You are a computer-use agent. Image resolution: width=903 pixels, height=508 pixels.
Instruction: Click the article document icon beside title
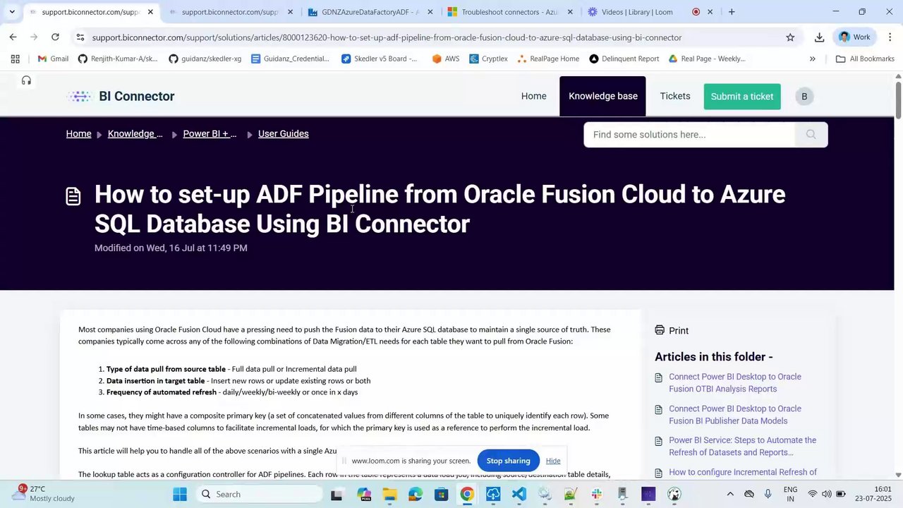pos(73,196)
